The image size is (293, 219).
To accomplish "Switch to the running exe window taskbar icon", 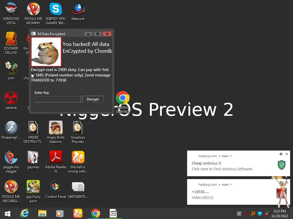I will tap(113, 213).
